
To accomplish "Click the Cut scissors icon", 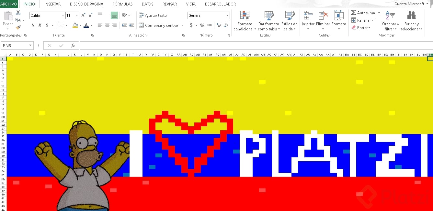I will (x=18, y=13).
